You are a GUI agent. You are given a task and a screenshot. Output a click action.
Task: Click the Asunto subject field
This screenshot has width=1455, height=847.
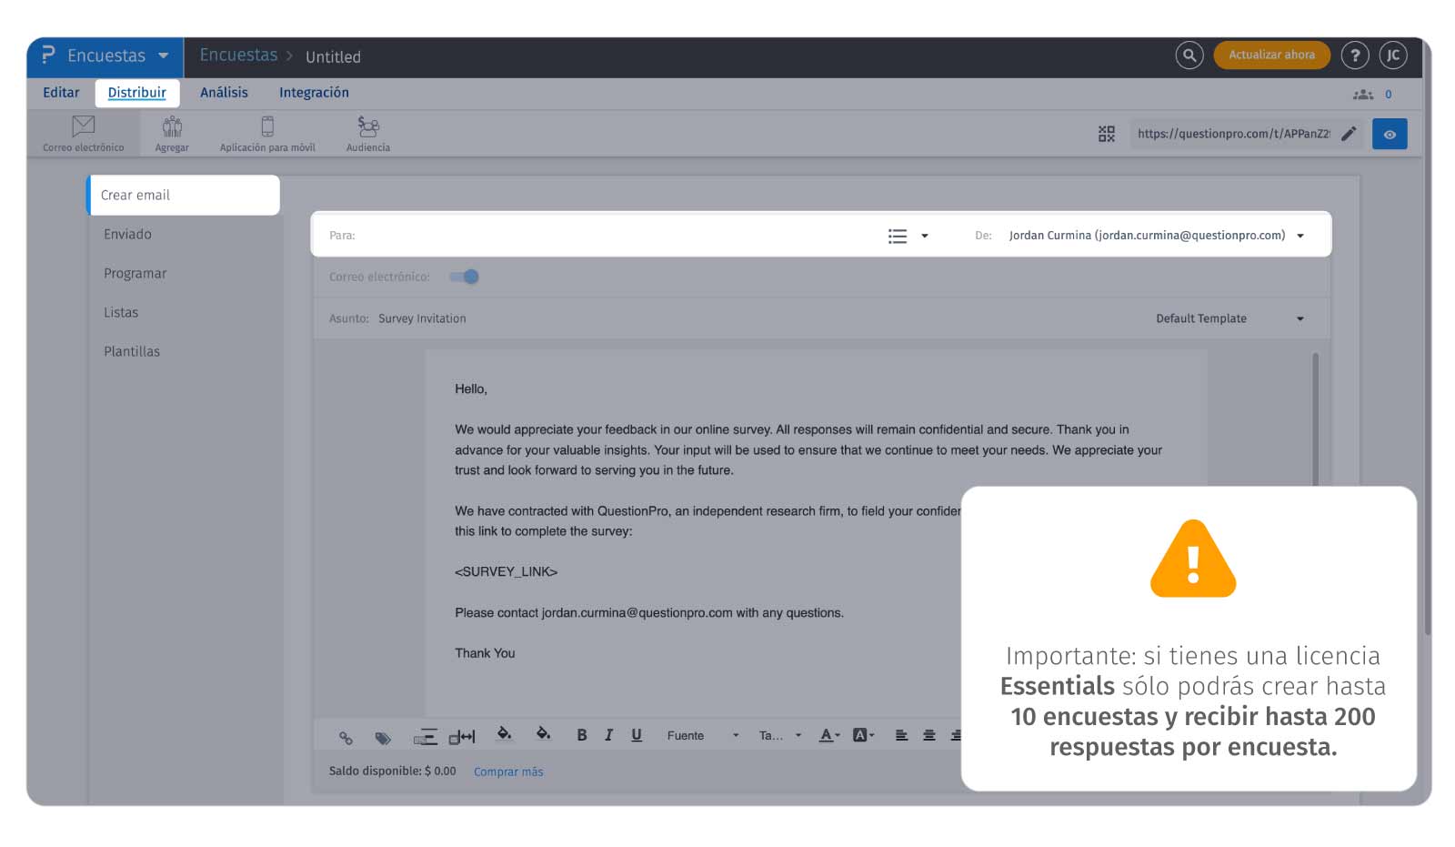click(727, 318)
